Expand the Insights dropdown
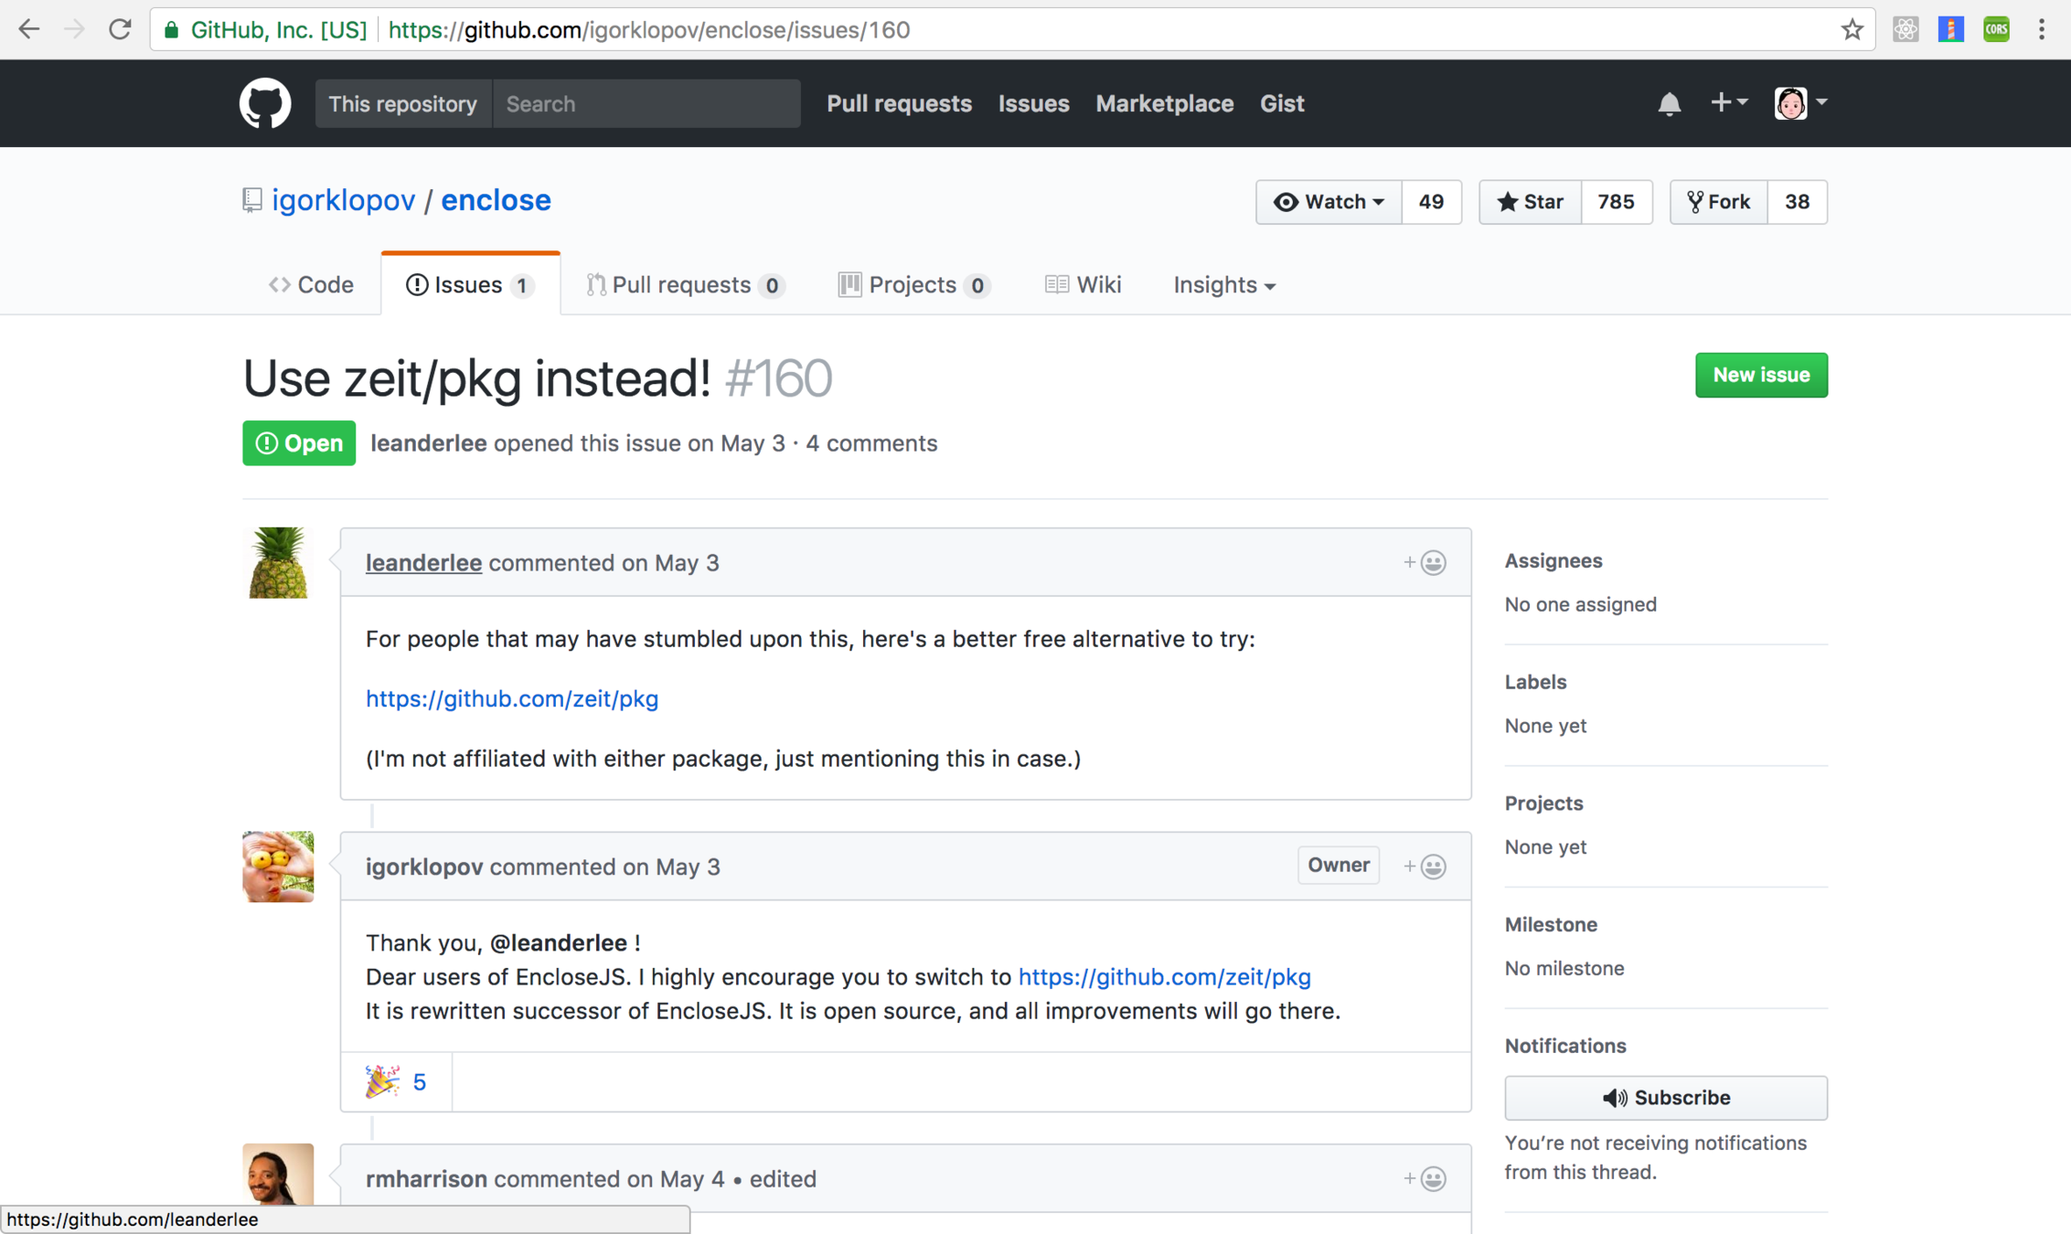The width and height of the screenshot is (2071, 1234). (x=1223, y=285)
